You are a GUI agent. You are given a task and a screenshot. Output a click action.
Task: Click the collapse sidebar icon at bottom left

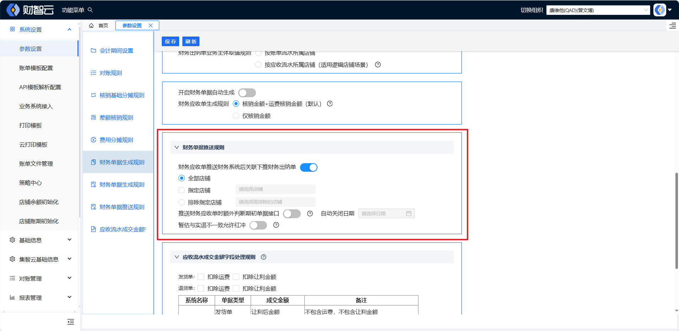pos(71,322)
